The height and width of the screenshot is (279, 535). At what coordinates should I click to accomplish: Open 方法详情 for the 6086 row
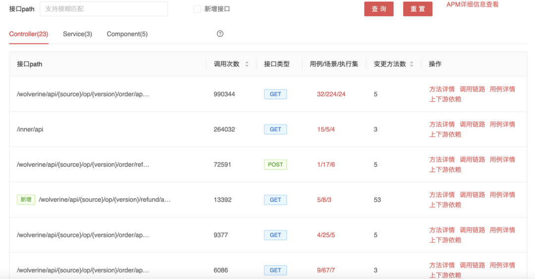(442, 265)
